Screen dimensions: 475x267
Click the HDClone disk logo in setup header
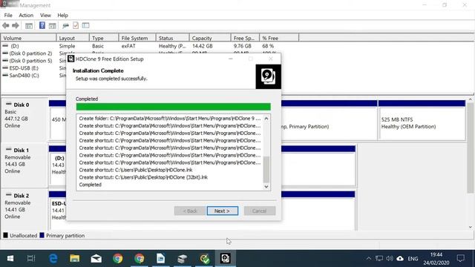coord(268,76)
